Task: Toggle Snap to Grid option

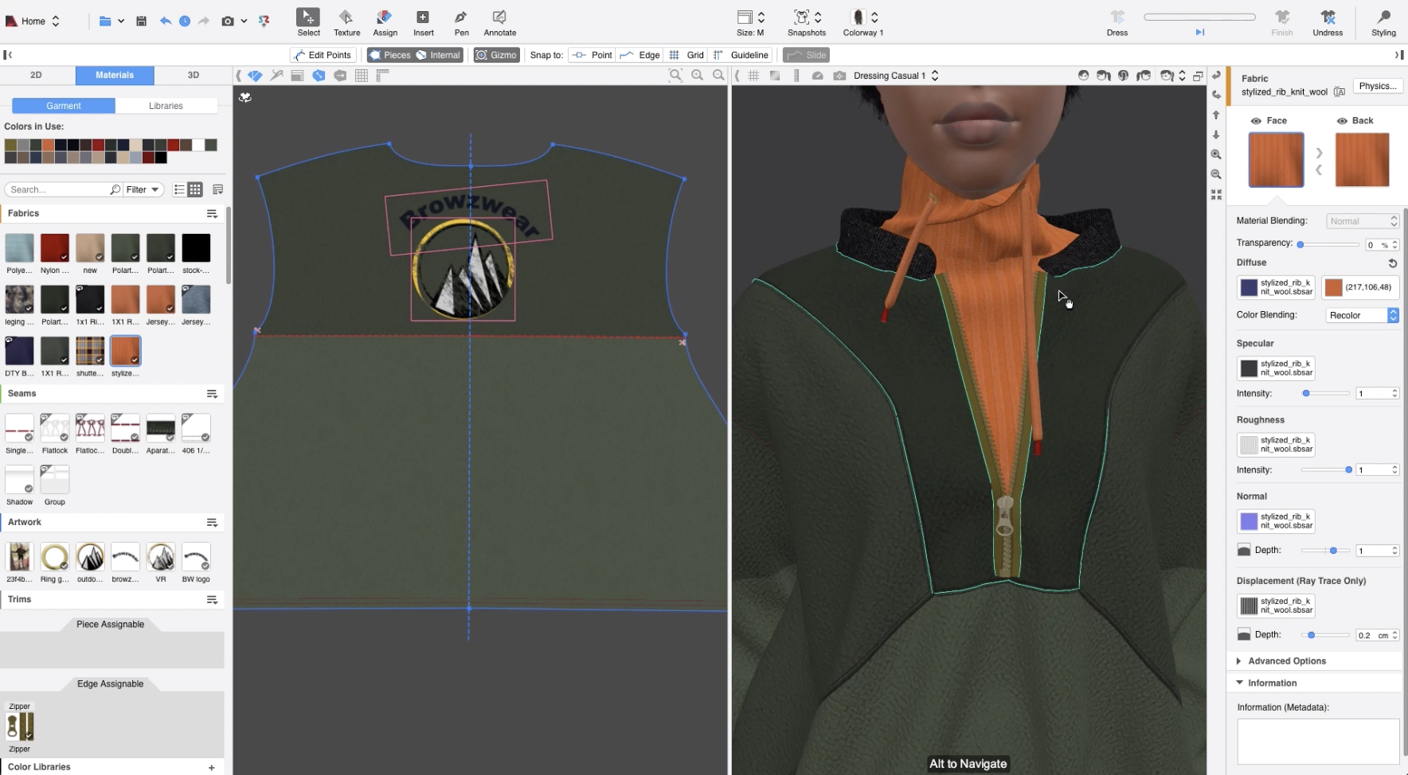Action: [x=686, y=55]
